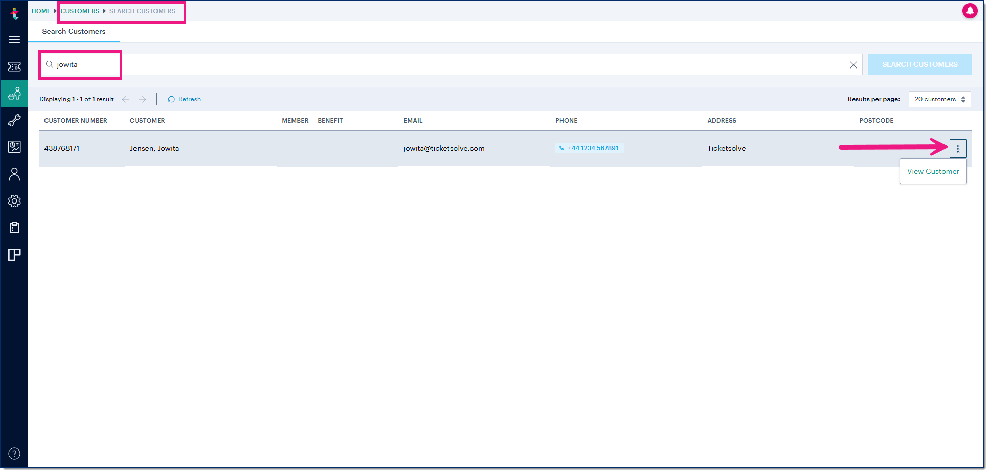The width and height of the screenshot is (989, 473).
Task: Click the help question mark icon
Action: click(14, 454)
